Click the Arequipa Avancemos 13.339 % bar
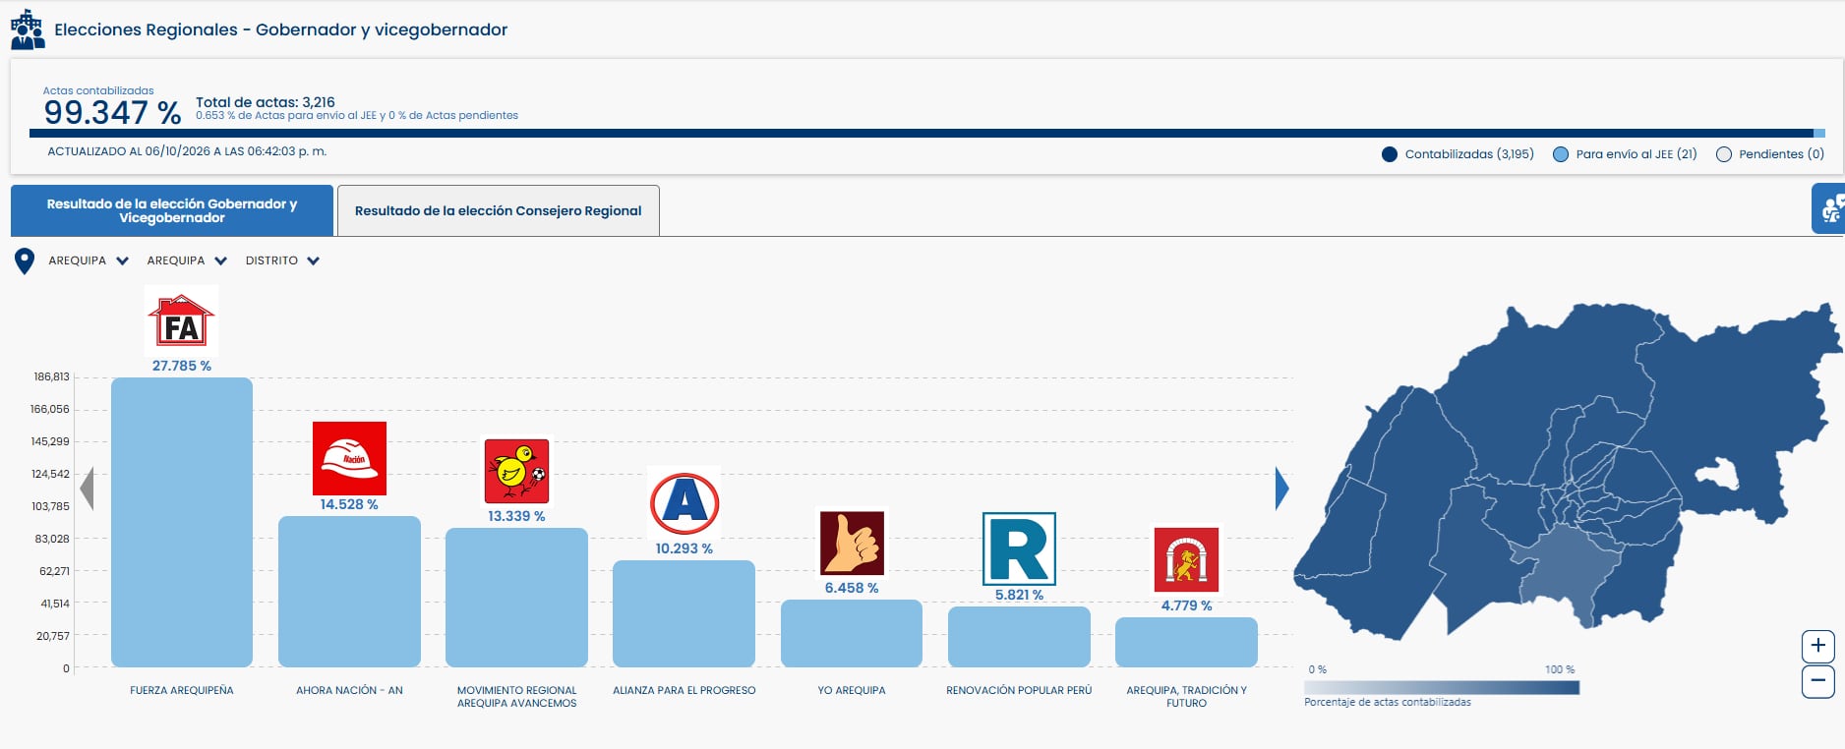Screen dimensions: 1845x749 pos(516,598)
